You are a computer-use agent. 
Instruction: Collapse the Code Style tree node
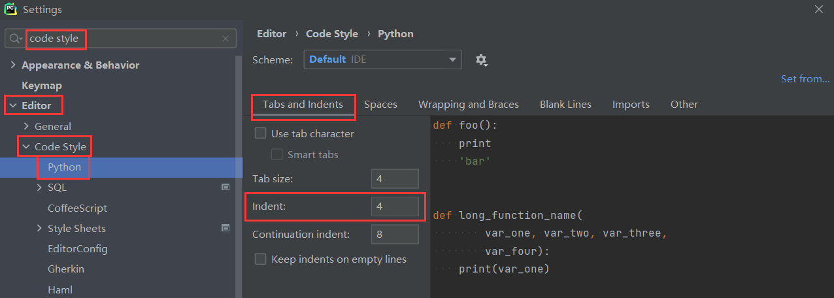pyautogui.click(x=26, y=147)
